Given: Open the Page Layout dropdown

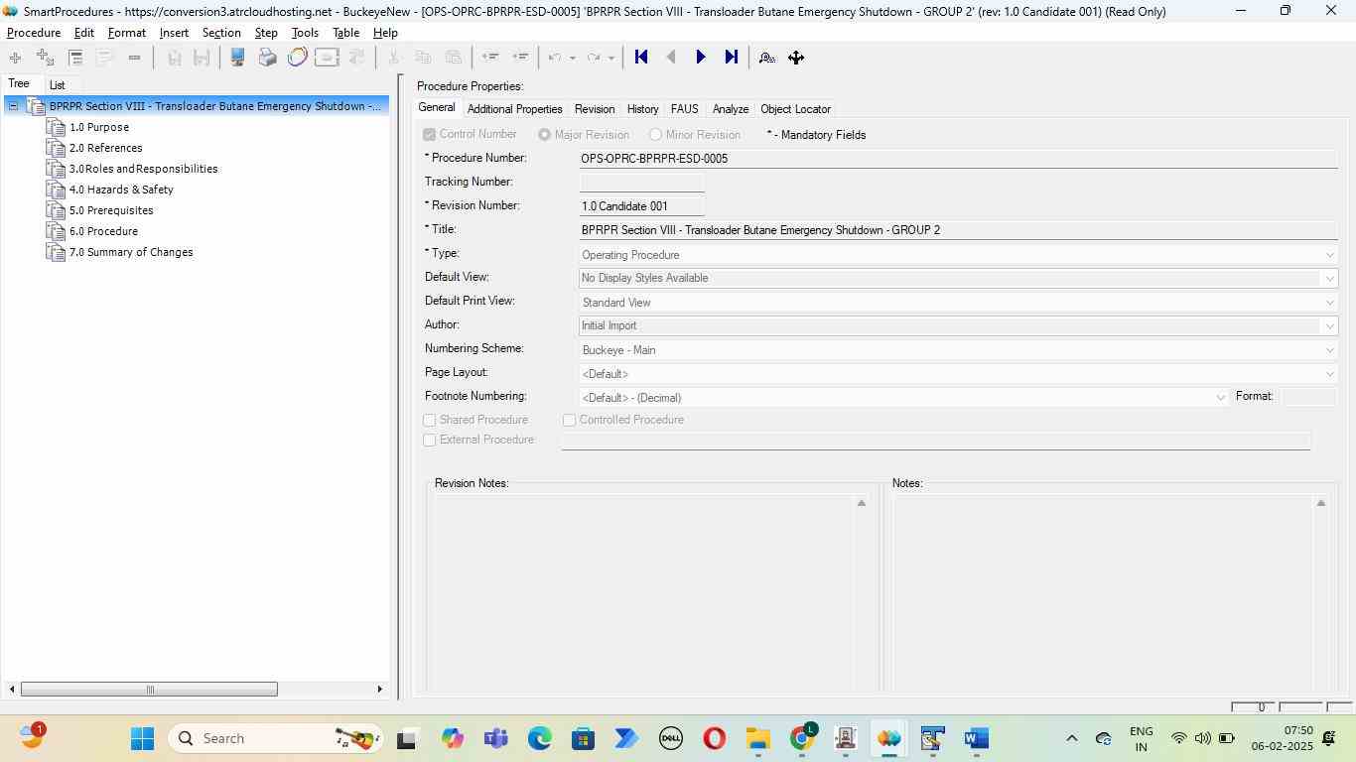Looking at the screenshot, I should click(x=1330, y=374).
